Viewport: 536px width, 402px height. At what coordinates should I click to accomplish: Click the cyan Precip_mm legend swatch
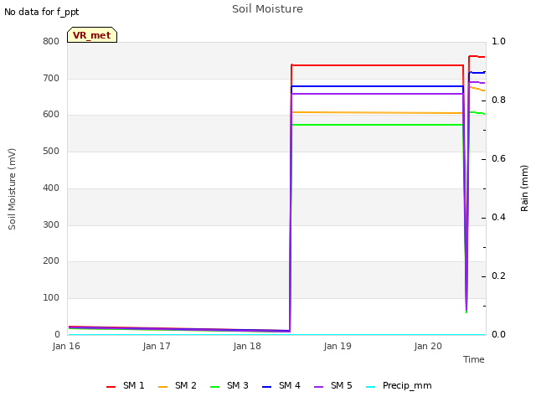pos(370,387)
